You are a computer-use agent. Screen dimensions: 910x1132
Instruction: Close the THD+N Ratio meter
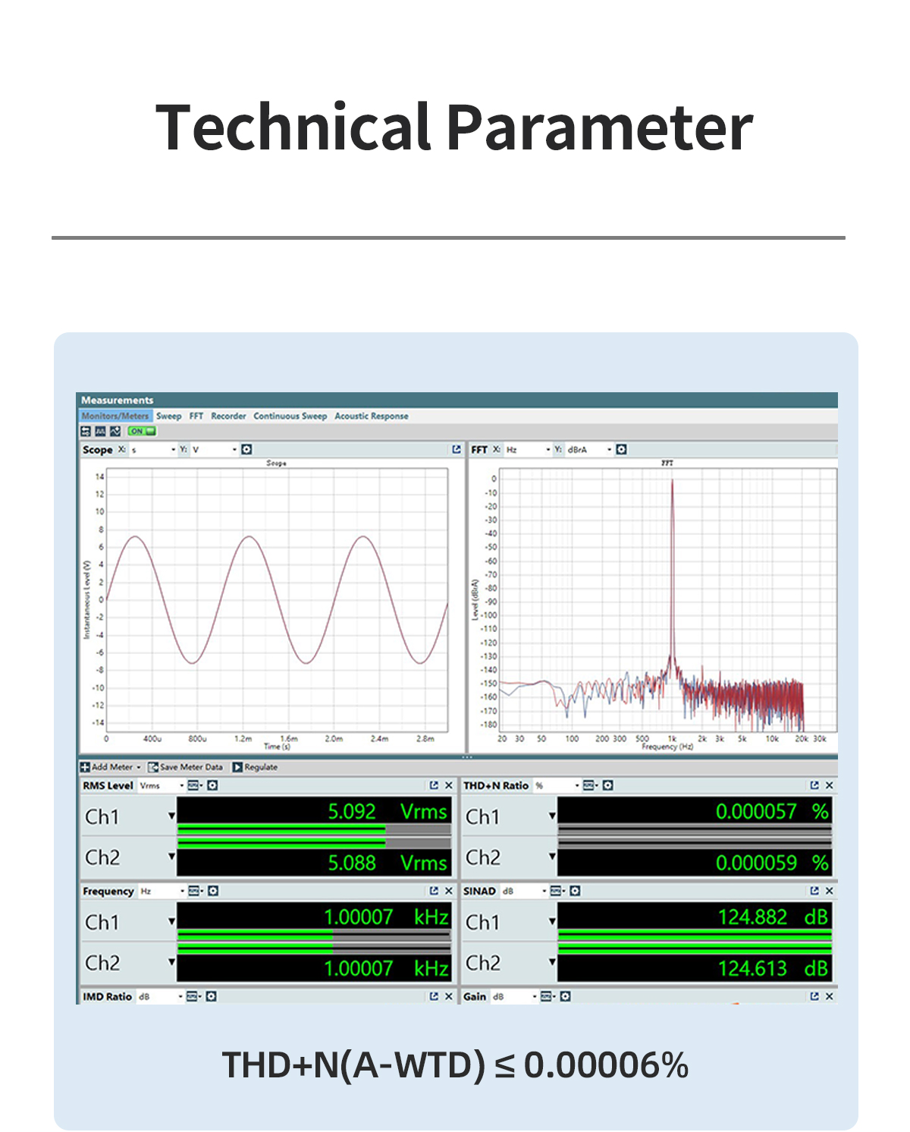coord(829,786)
